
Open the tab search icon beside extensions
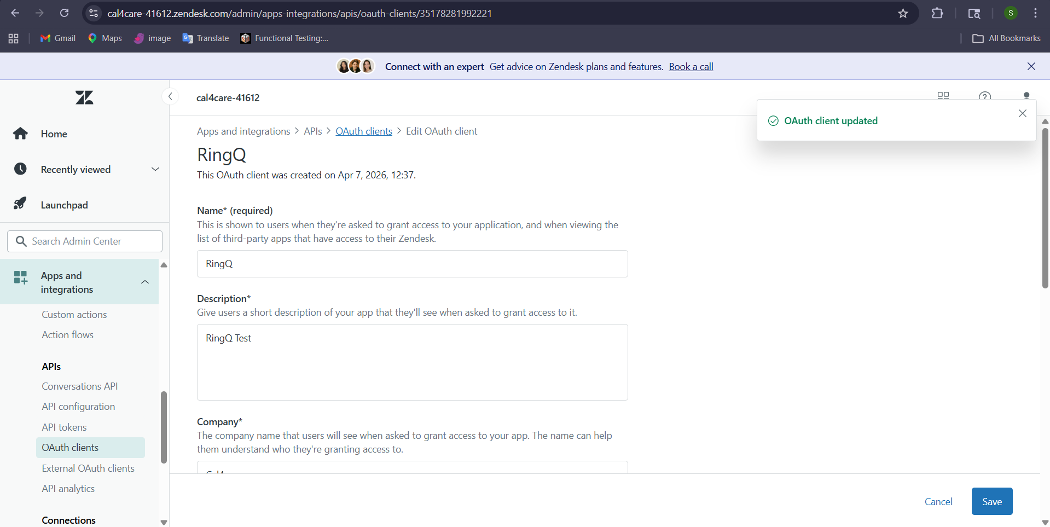click(x=974, y=13)
